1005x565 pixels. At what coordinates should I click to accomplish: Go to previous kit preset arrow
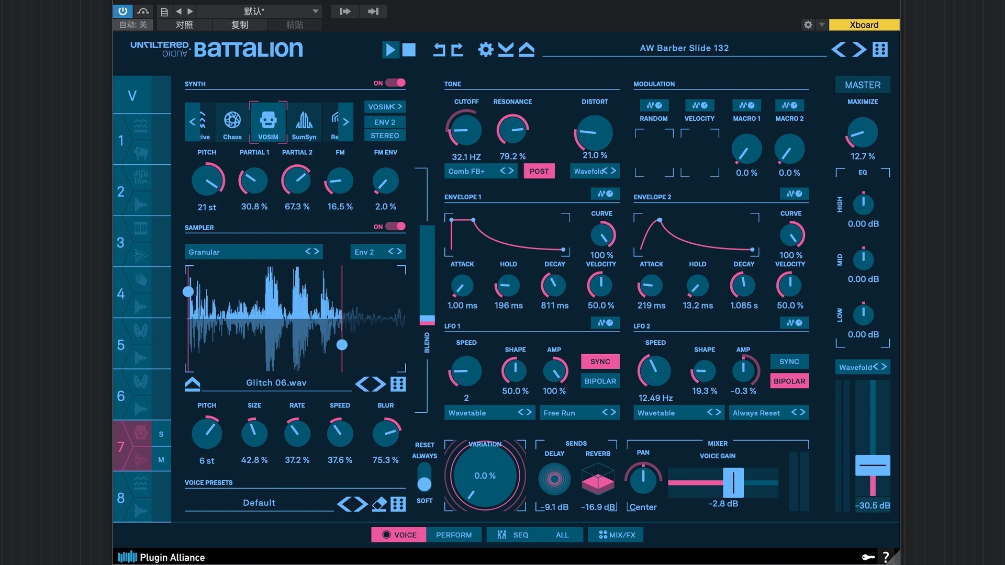839,49
